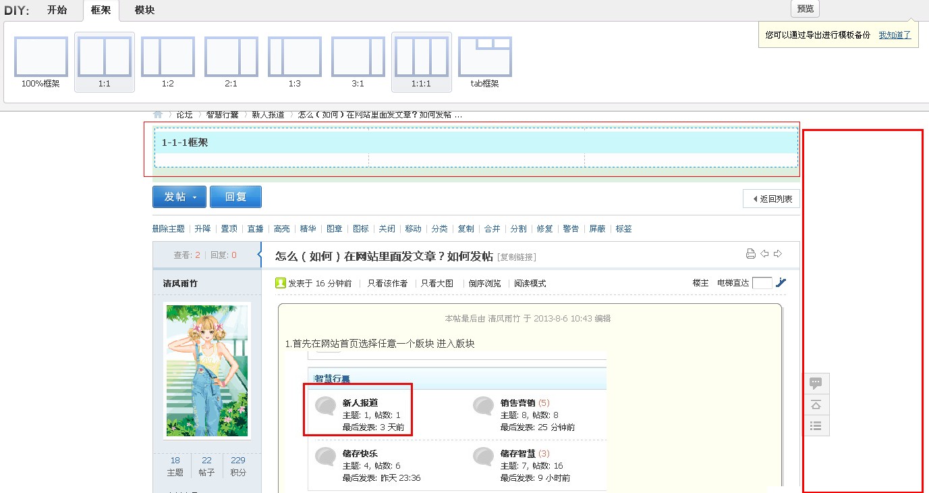Click the 返回列表 button
Screen dimensions: 929x493
(x=772, y=199)
